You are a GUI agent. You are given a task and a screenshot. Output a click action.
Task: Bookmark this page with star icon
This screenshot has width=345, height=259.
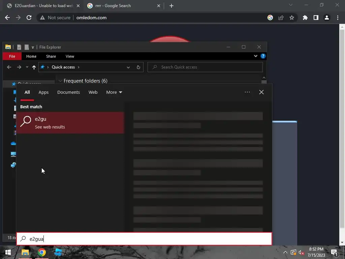[x=292, y=18]
